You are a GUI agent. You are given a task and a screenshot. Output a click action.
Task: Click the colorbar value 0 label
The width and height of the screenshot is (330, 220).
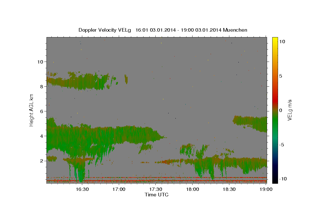pos(280,110)
